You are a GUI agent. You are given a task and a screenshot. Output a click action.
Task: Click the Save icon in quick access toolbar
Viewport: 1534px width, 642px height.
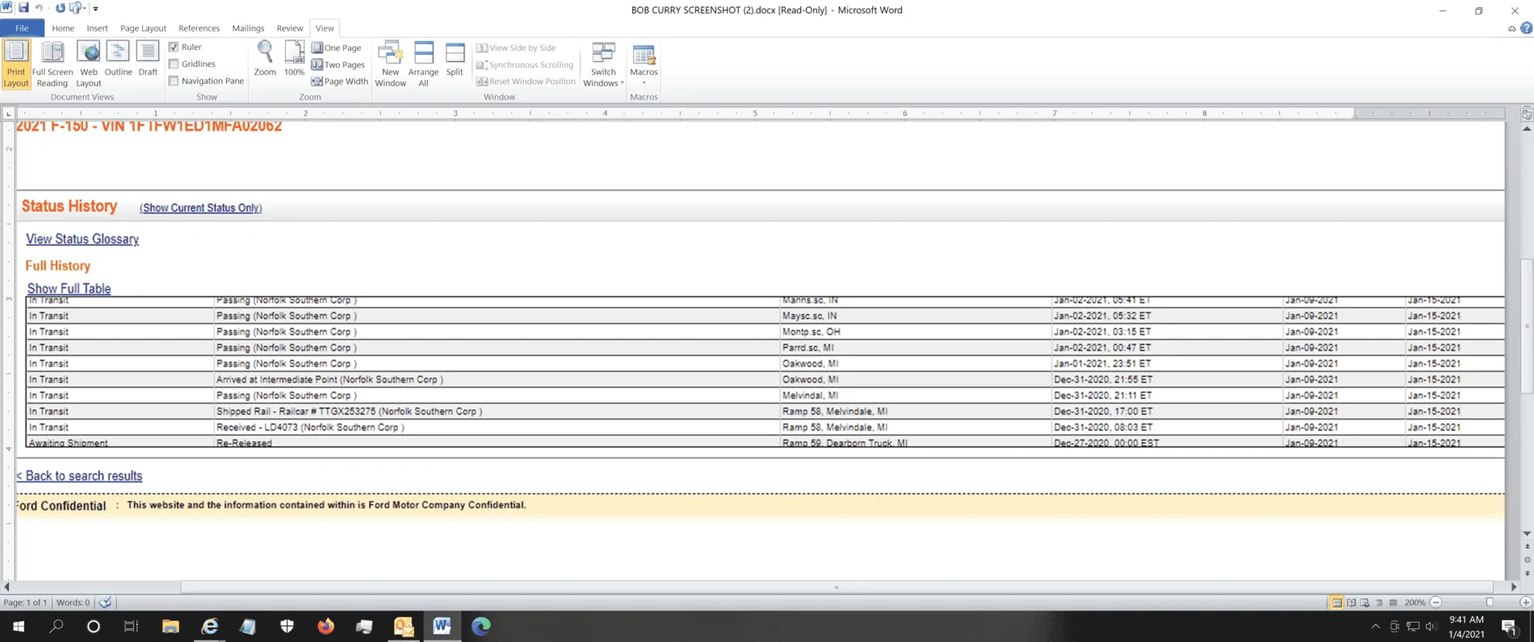(23, 8)
